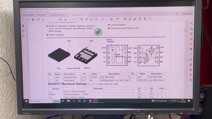Click the stamp tool icon
Image resolution: width=212 pixels, height=119 pixels.
(x=140, y=19)
